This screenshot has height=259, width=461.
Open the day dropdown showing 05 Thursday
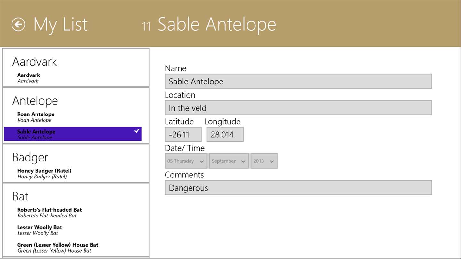186,161
